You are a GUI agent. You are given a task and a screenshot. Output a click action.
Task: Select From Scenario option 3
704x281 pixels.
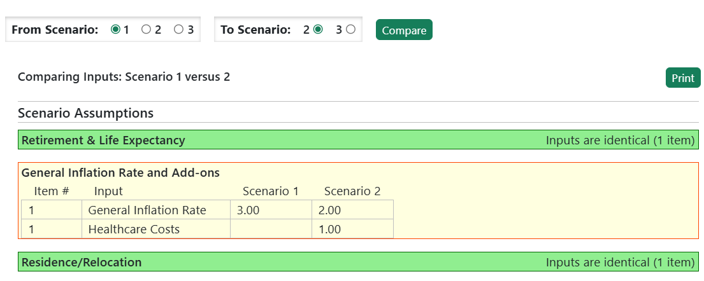[178, 29]
